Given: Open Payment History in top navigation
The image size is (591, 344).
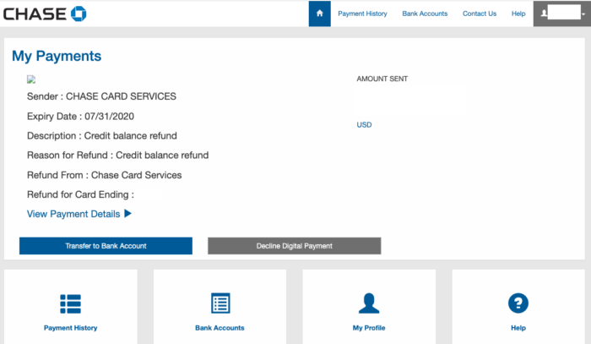Looking at the screenshot, I should click(x=362, y=14).
